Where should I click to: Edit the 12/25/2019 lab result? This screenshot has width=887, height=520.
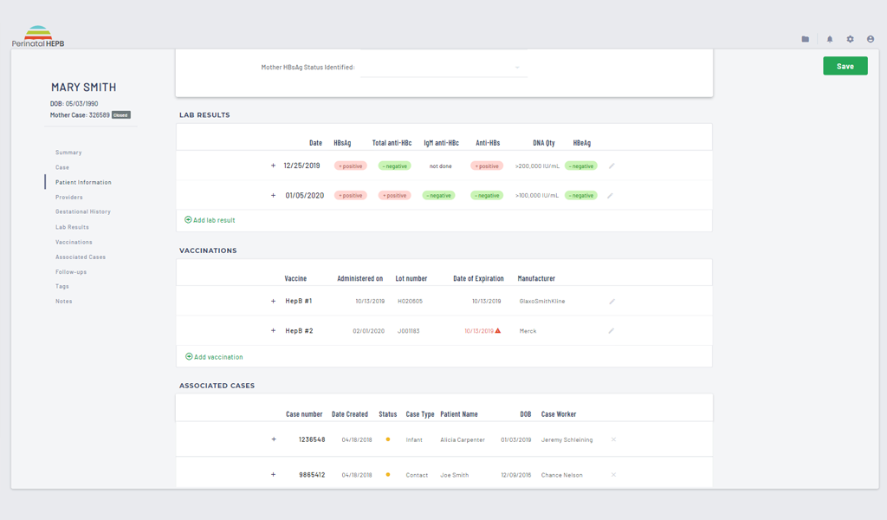coord(612,166)
